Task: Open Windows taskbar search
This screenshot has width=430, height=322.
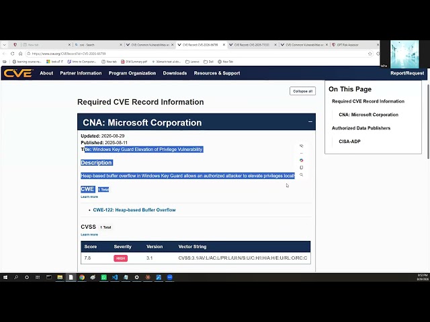Action: pyautogui.click(x=16, y=277)
